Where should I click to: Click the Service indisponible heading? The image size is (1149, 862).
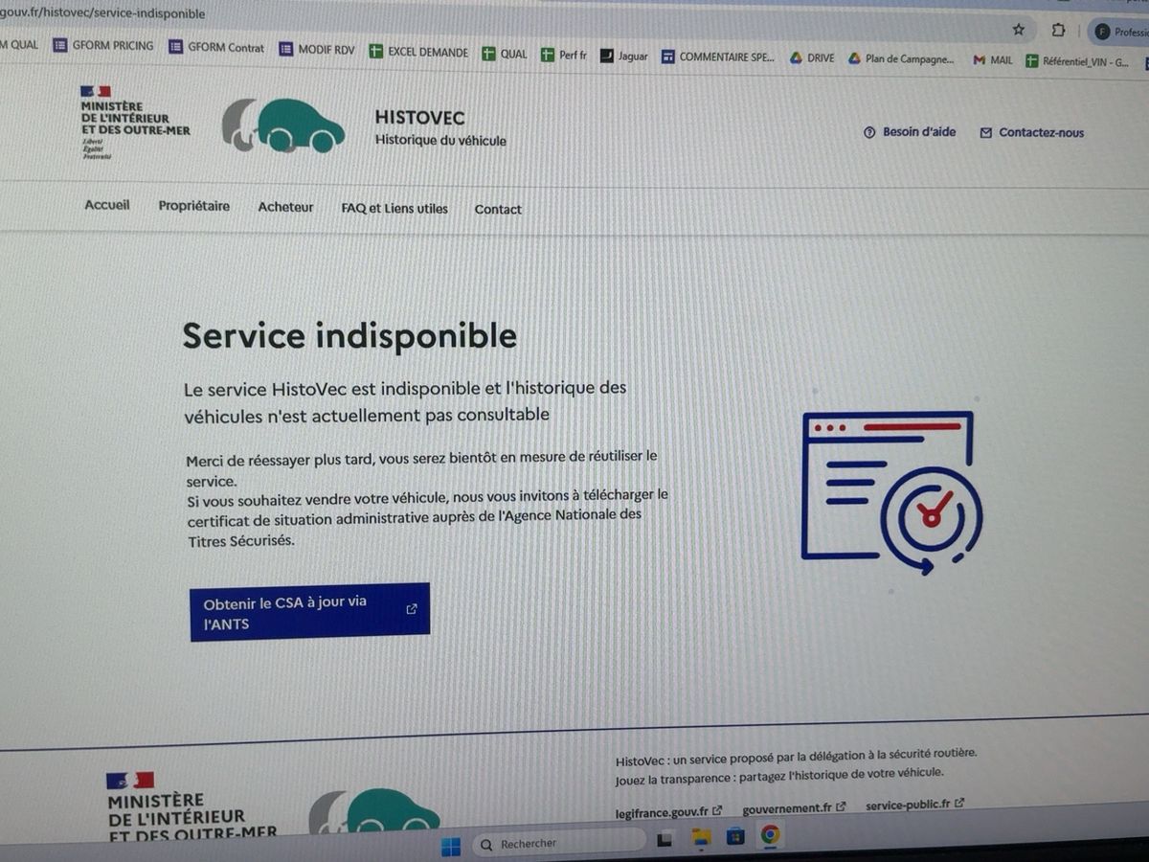point(349,335)
